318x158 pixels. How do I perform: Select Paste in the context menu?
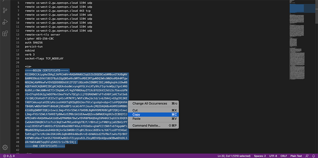[x=137, y=119]
